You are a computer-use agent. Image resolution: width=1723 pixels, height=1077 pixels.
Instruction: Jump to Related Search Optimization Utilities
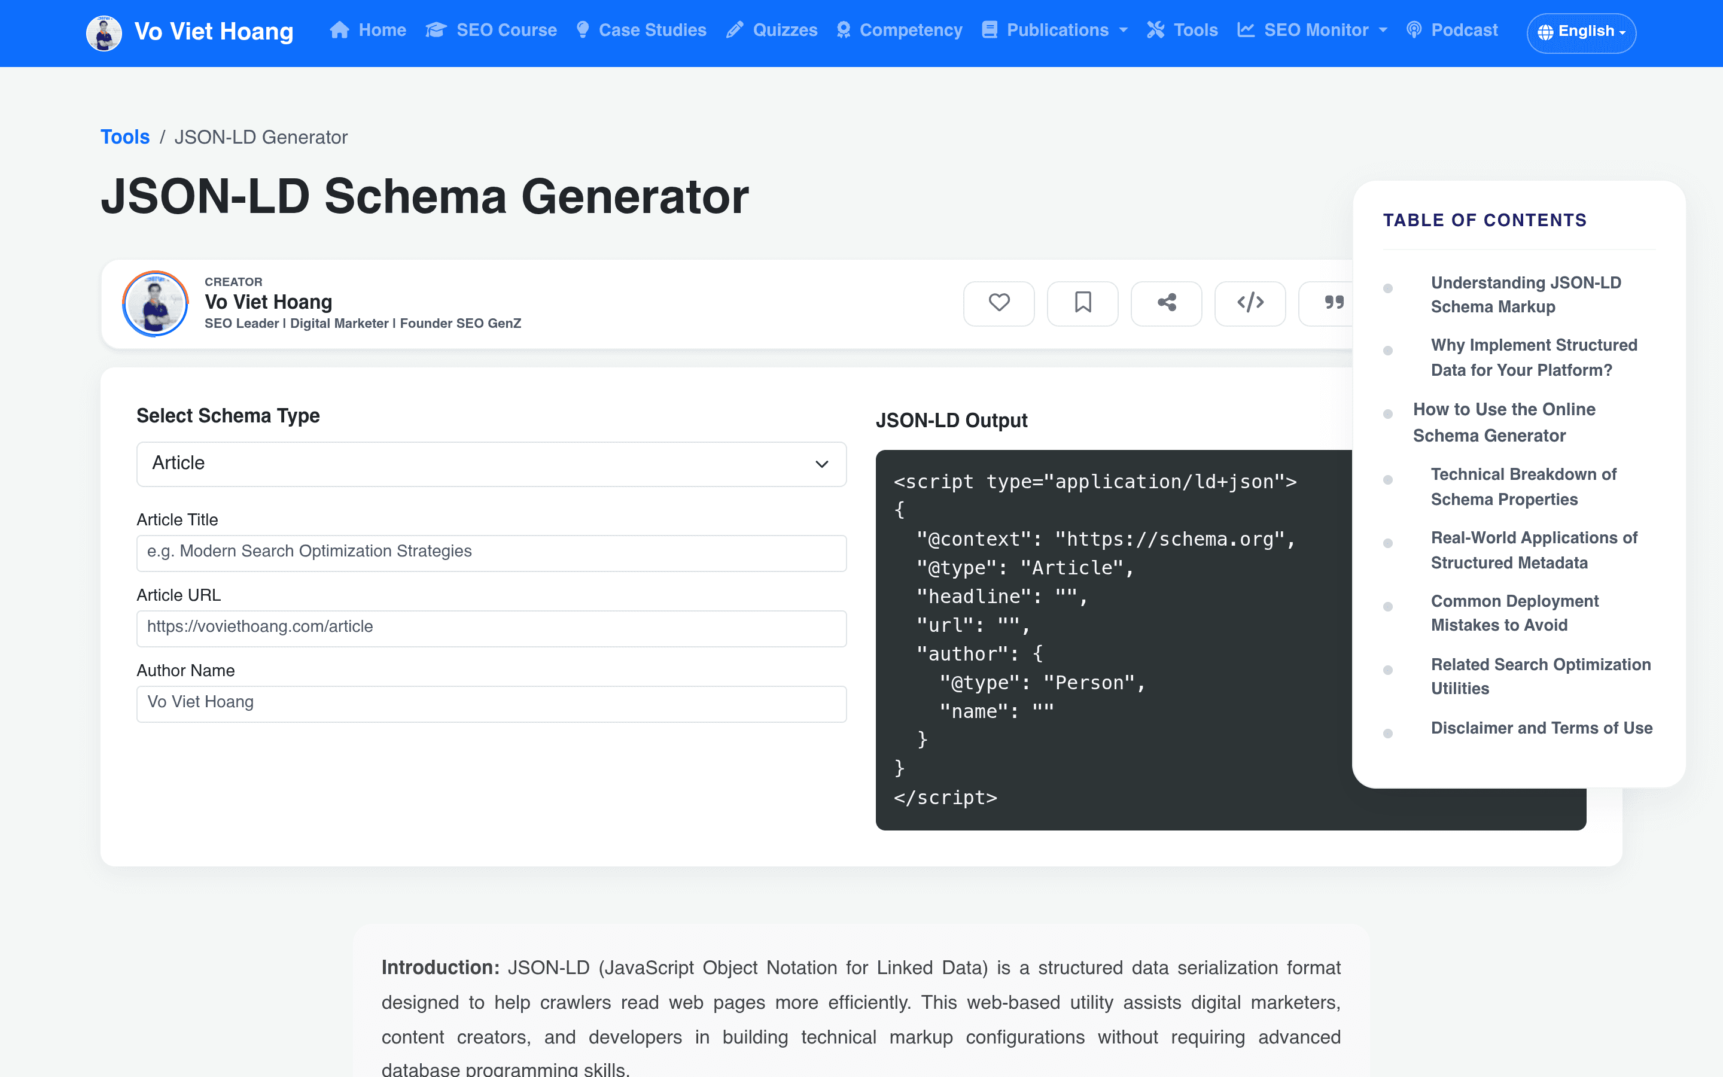tap(1541, 677)
